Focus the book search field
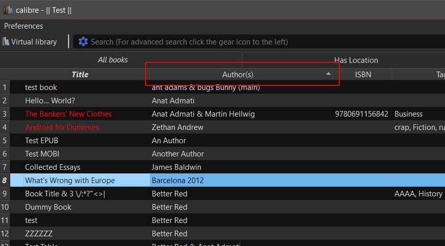 click(255, 42)
